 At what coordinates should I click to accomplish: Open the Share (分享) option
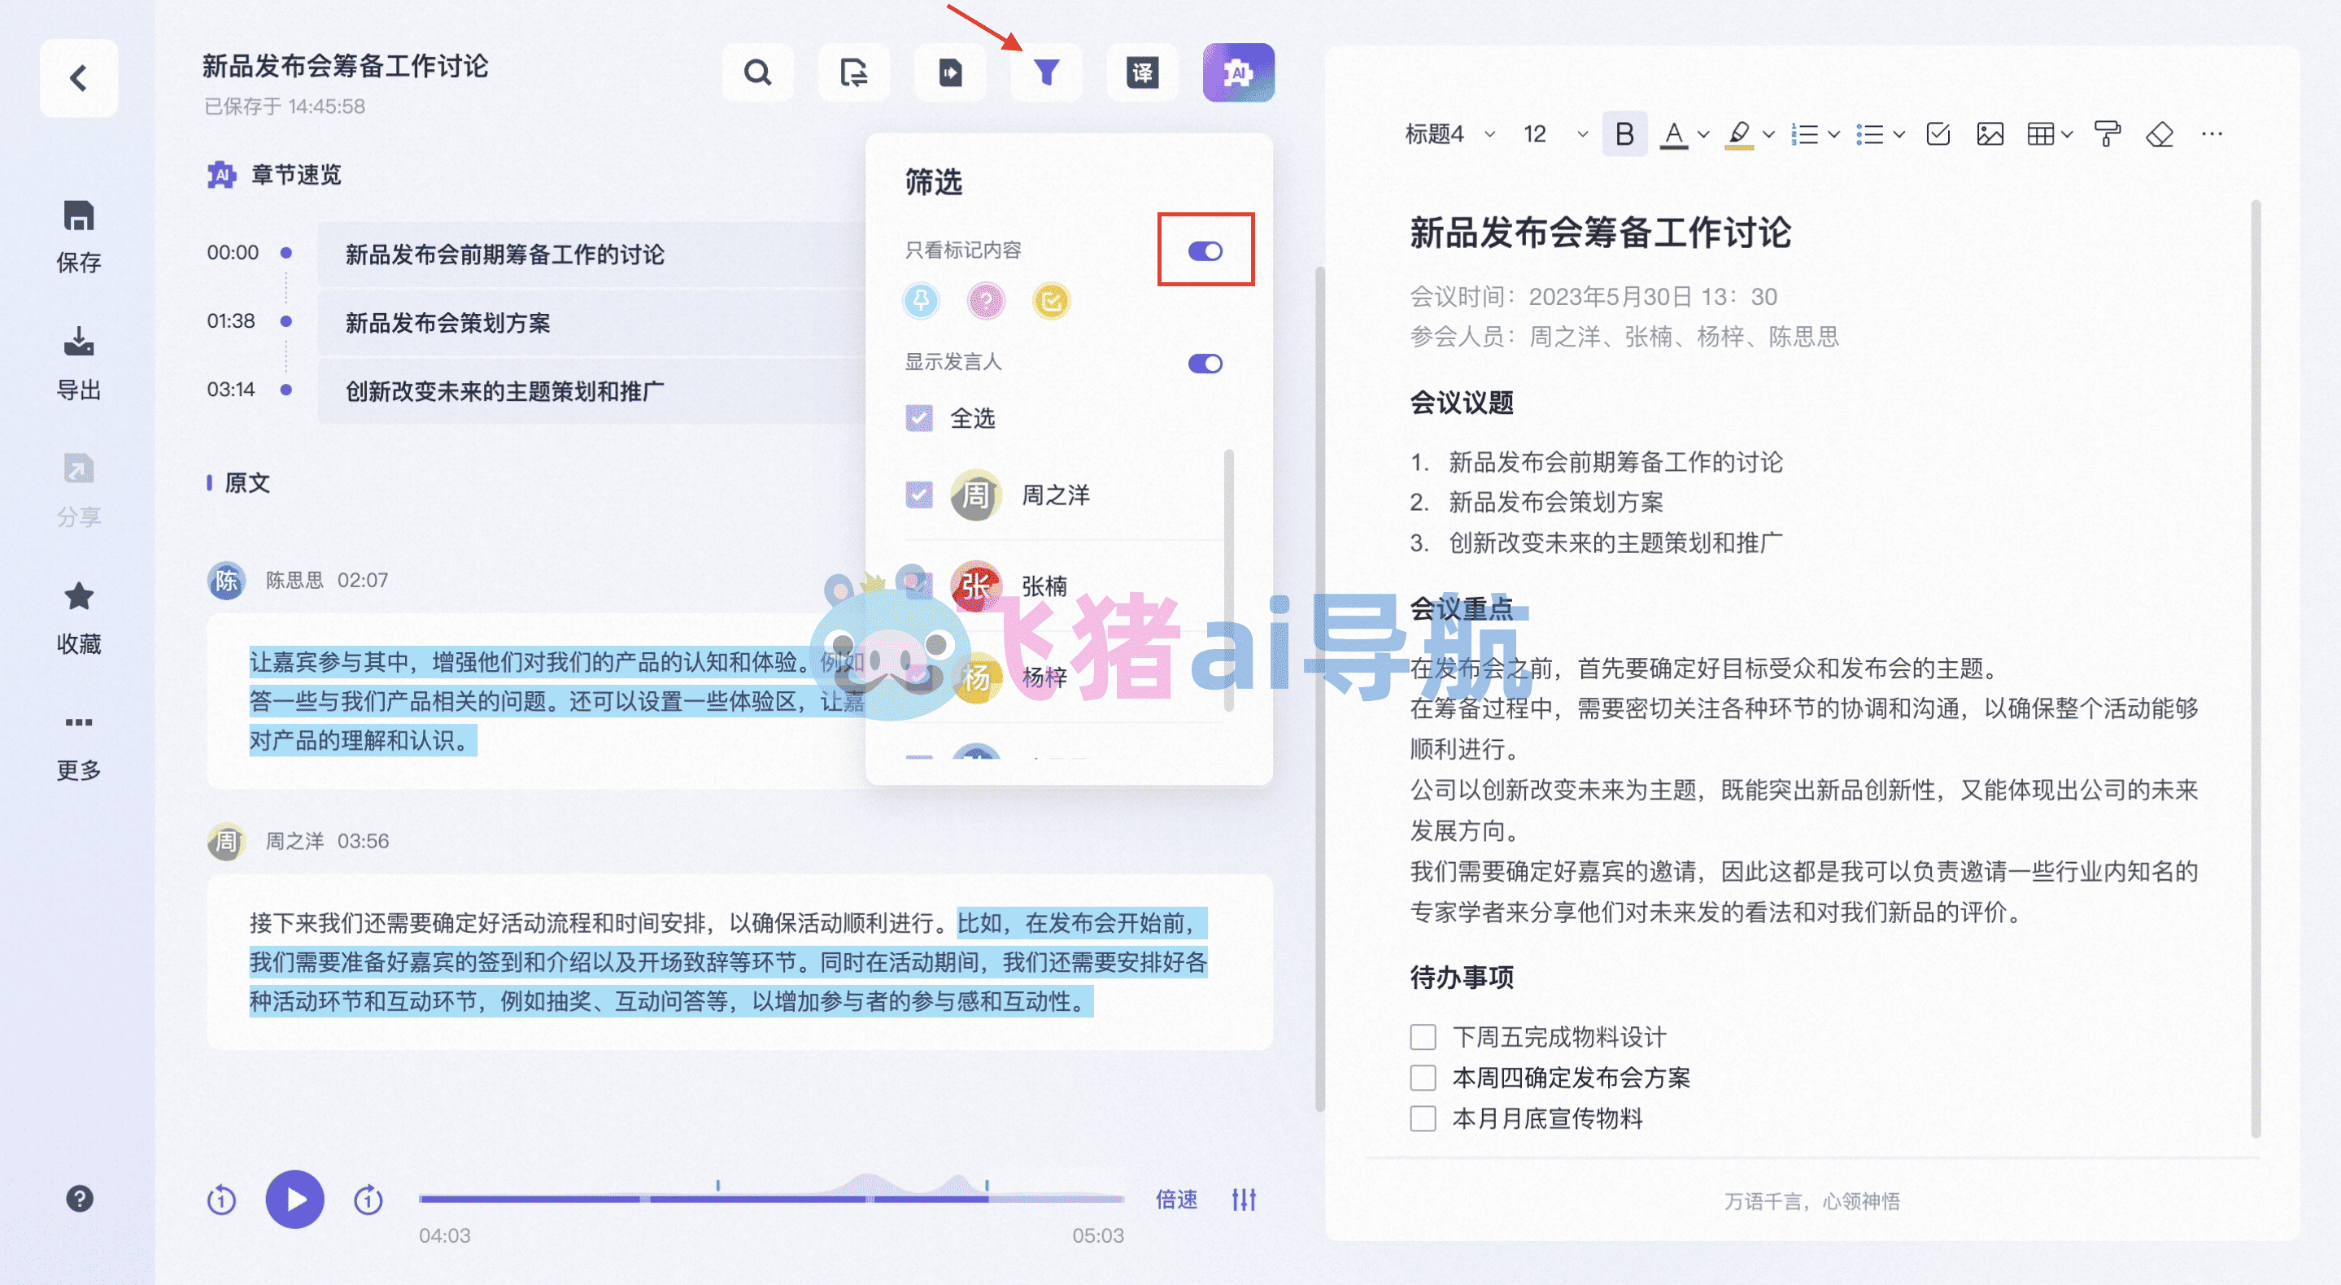[79, 490]
